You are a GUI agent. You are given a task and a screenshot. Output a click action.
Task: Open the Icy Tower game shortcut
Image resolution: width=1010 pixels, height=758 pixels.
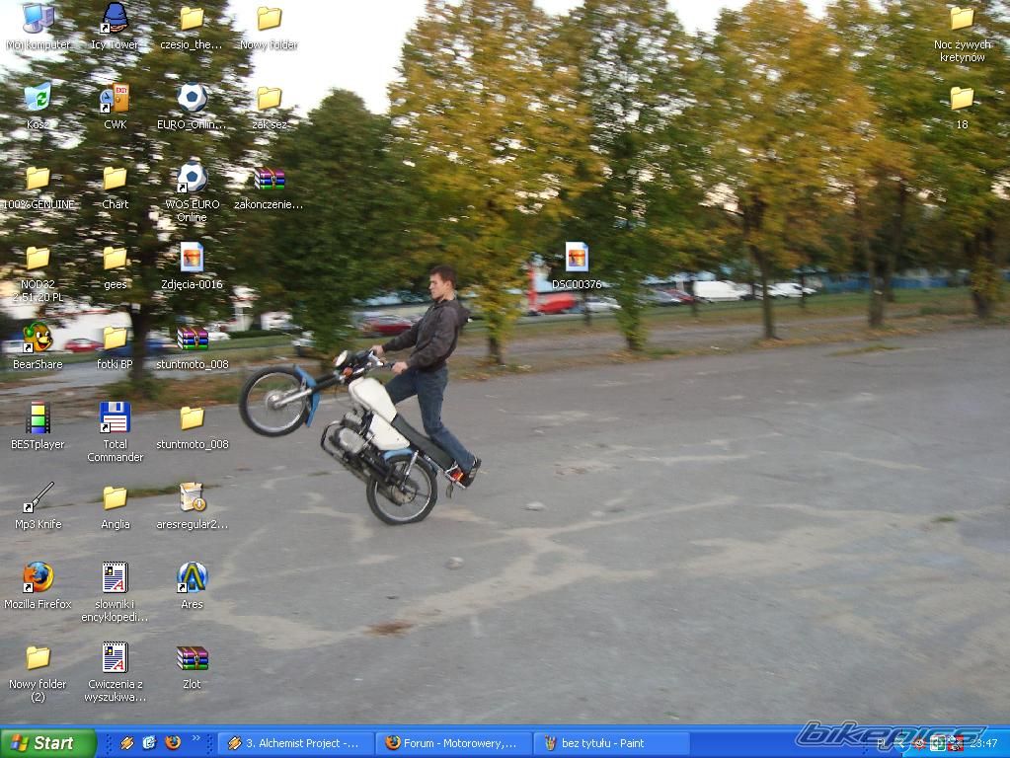[115, 19]
